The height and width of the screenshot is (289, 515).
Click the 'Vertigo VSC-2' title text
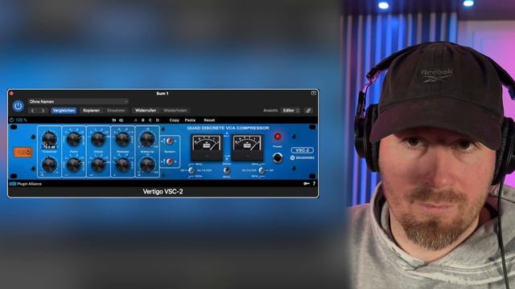tap(163, 192)
